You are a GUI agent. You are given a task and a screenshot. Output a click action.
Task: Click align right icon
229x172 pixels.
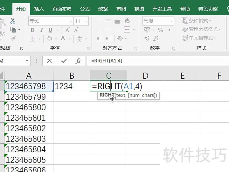tap(117, 30)
